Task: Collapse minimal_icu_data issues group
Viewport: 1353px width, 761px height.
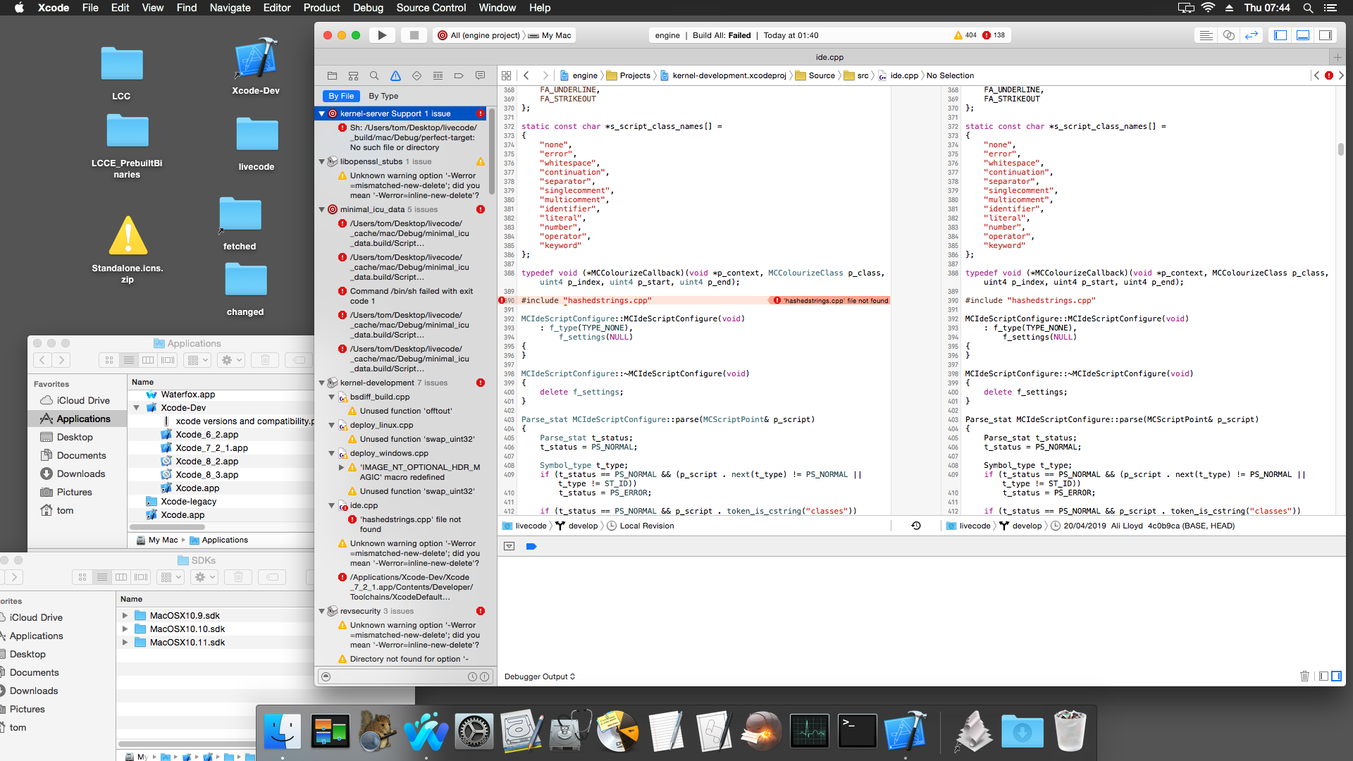Action: point(322,209)
